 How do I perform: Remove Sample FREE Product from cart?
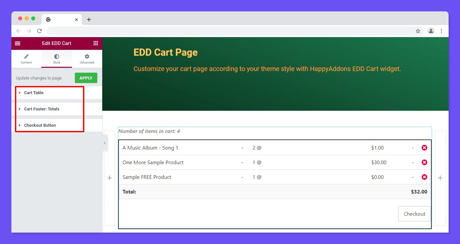424,177
